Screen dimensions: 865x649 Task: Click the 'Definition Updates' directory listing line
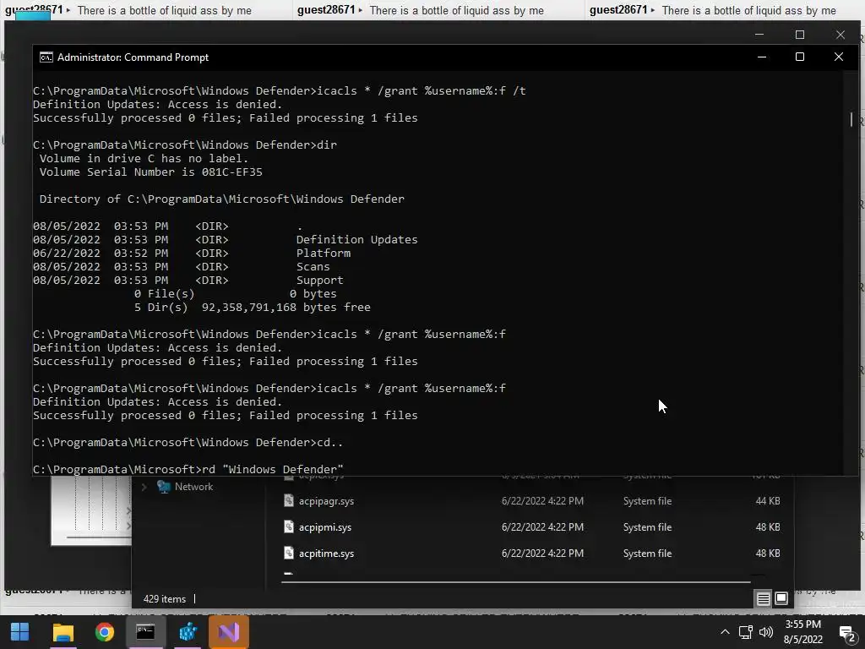click(225, 239)
